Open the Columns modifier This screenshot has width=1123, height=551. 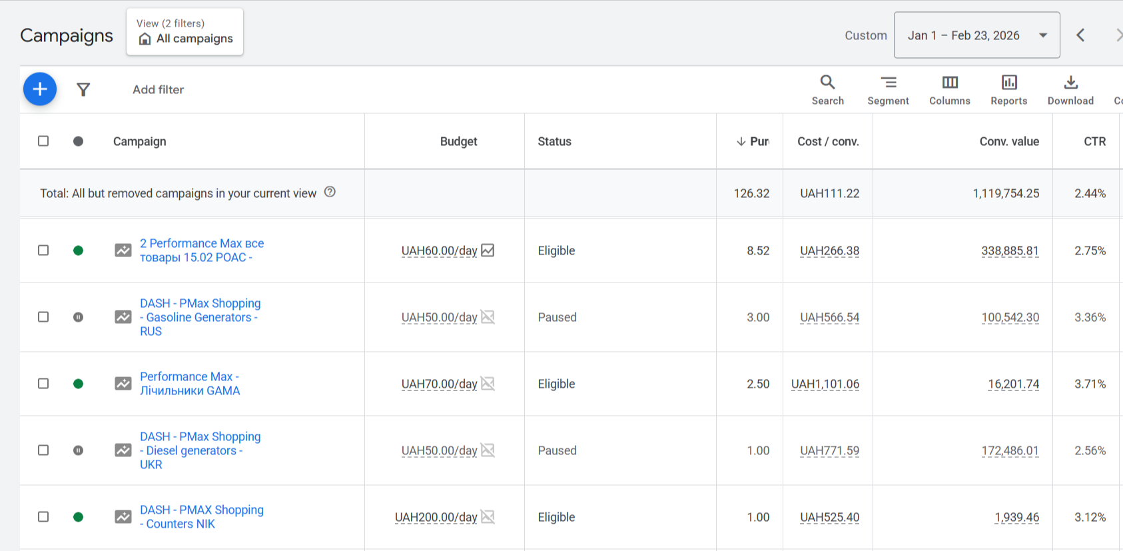(949, 90)
